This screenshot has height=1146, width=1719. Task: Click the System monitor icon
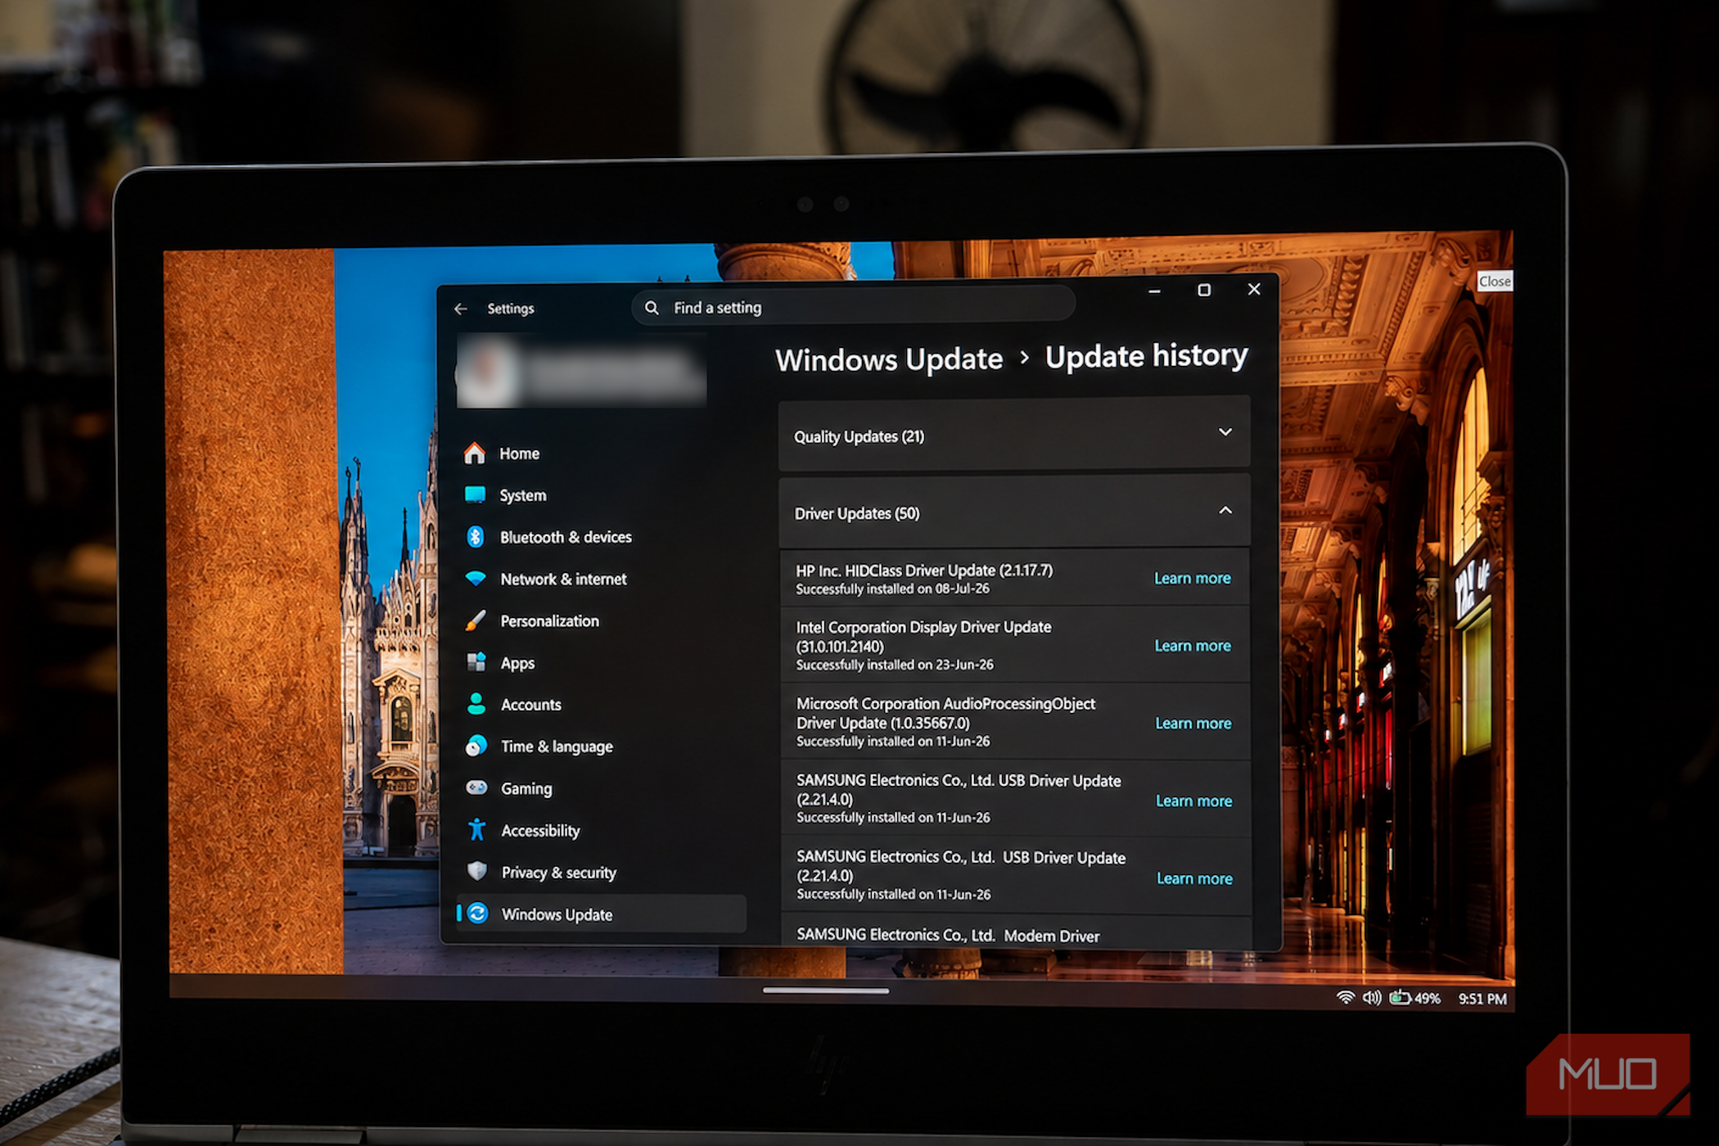pyautogui.click(x=475, y=495)
